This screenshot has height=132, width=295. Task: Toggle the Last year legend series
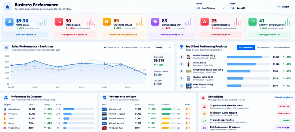pos(145,47)
